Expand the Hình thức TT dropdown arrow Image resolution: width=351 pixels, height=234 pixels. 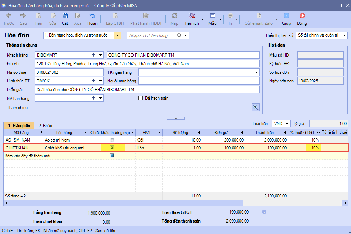[x=100, y=81]
